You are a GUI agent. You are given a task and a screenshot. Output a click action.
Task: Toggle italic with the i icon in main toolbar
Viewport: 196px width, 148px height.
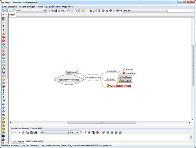[87, 11]
